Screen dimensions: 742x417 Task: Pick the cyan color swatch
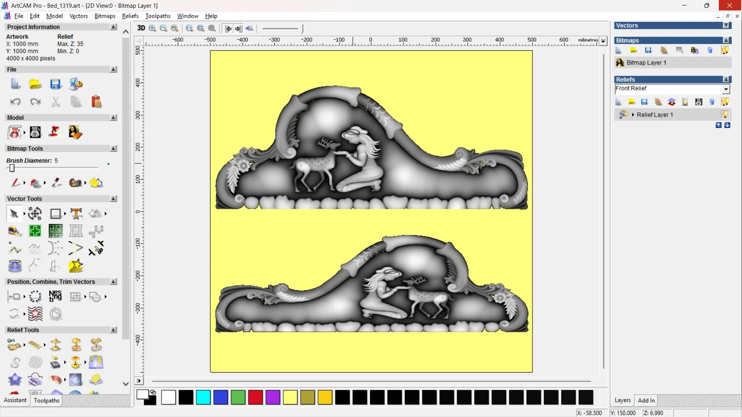pyautogui.click(x=203, y=397)
